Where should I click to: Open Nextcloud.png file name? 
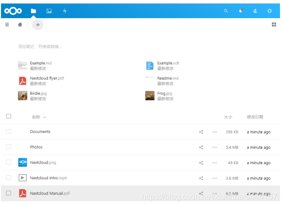(43, 163)
